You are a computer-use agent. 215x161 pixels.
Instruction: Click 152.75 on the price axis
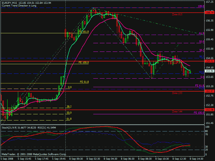point(210,96)
